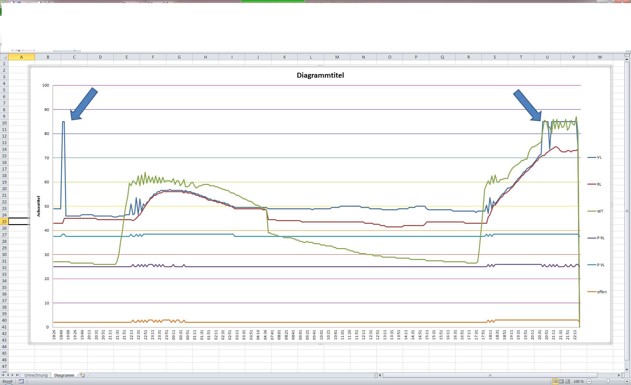
Task: Click the VL legend entry
Action: pos(599,158)
